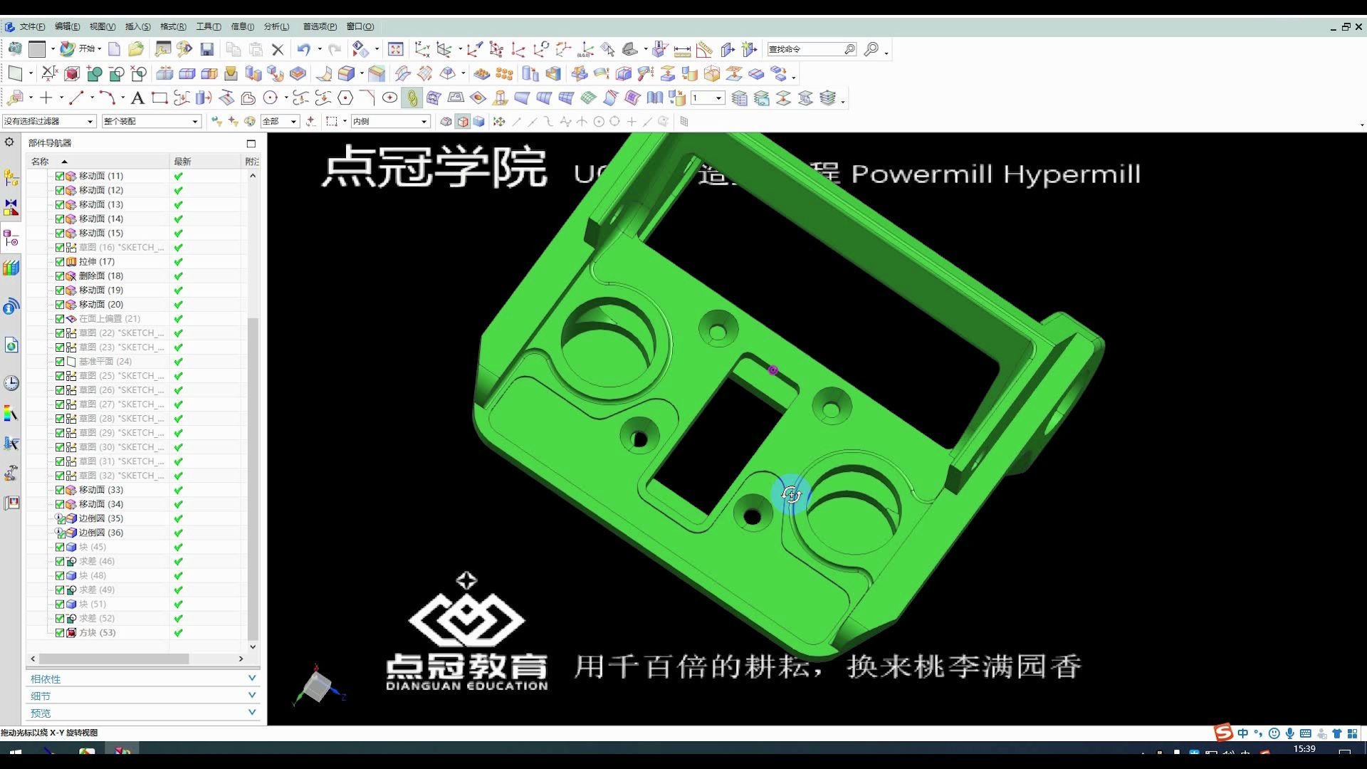Toggle visibility of 移动面 (11) feature
1367x769 pixels.
(x=60, y=176)
